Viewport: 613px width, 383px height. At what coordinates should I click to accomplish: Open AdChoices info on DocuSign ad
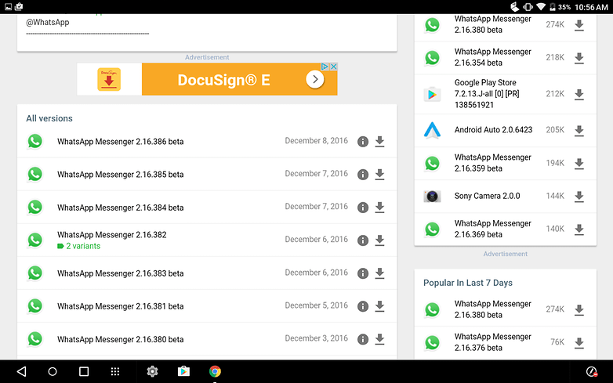coord(325,67)
